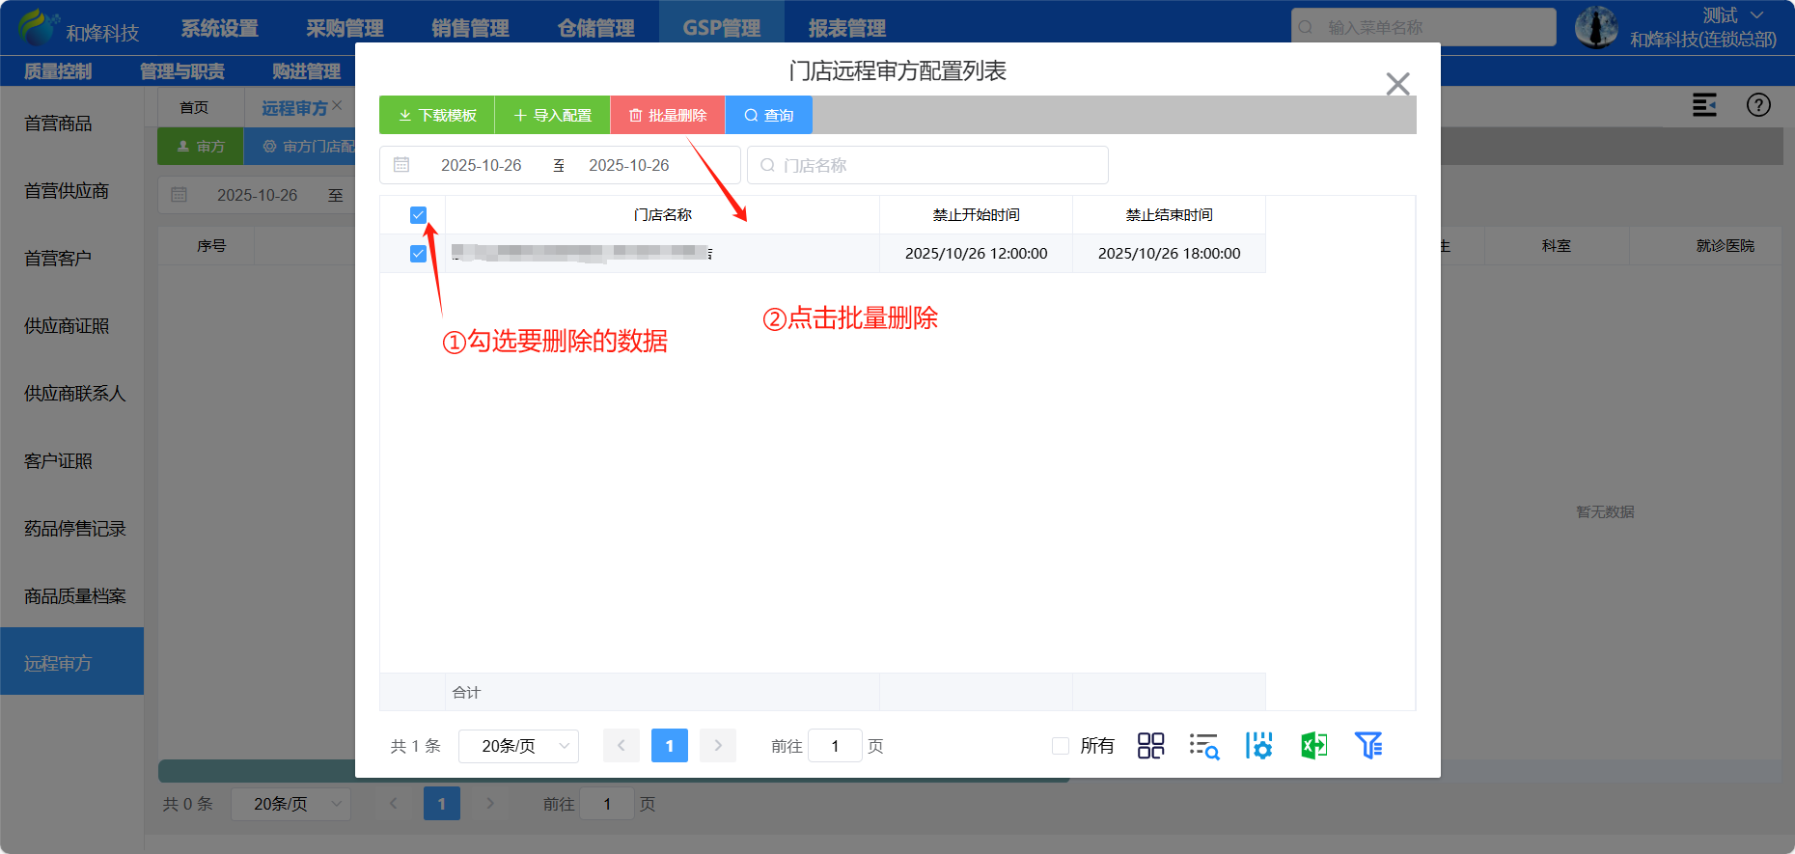Image resolution: width=1795 pixels, height=854 pixels.
Task: Open the GSP管理 top menu
Action: (721, 28)
